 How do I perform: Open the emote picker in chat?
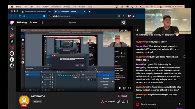(x=180, y=104)
